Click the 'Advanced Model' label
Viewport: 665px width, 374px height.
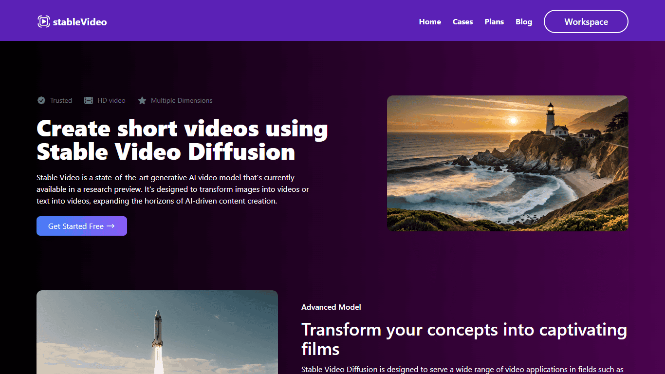tap(331, 307)
